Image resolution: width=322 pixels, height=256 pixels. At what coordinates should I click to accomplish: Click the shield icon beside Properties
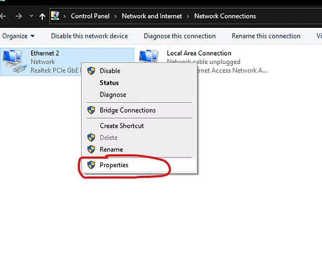(x=91, y=165)
